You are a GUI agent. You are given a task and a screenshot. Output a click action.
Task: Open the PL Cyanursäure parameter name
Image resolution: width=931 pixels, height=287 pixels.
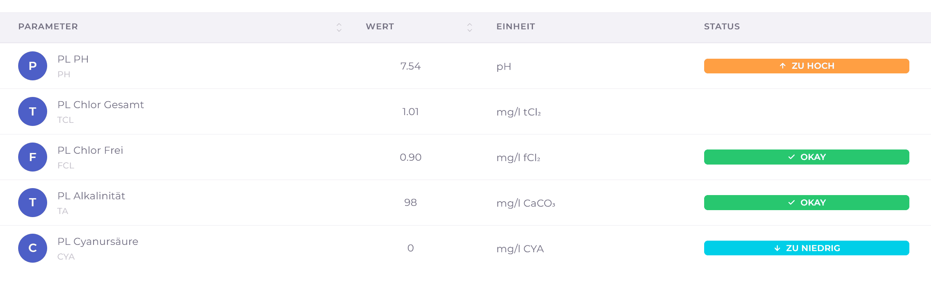tap(98, 242)
